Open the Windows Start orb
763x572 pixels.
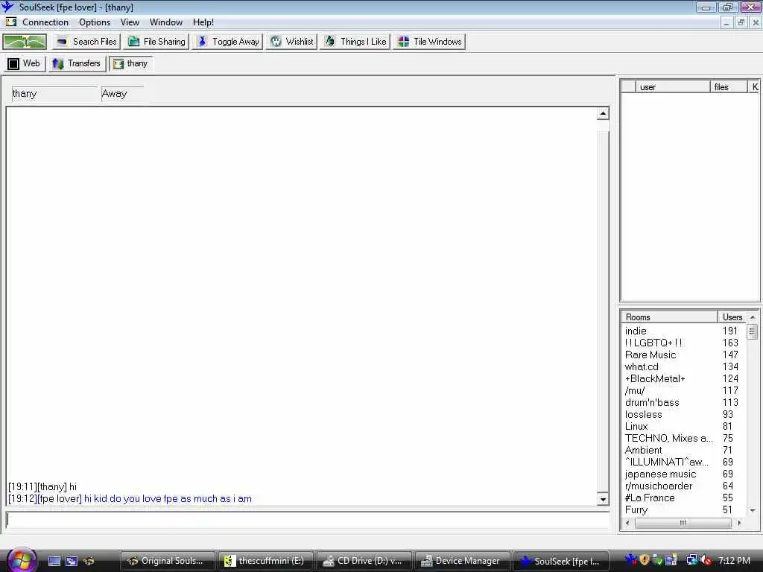click(21, 560)
